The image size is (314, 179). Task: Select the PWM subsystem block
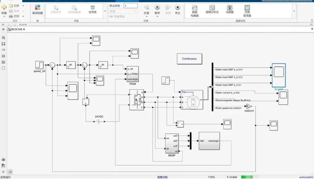point(133,74)
